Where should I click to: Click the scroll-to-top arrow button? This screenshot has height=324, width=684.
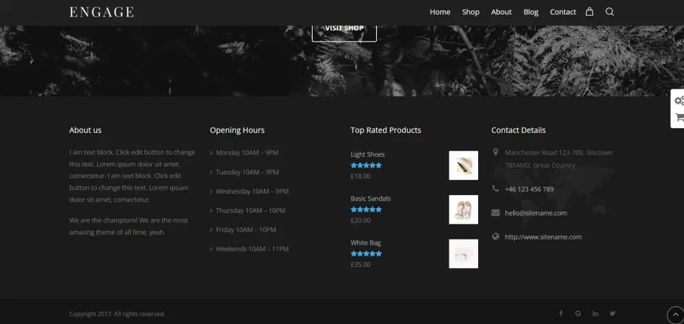(x=675, y=315)
